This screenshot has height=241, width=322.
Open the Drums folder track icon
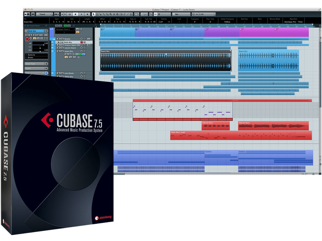(54, 39)
